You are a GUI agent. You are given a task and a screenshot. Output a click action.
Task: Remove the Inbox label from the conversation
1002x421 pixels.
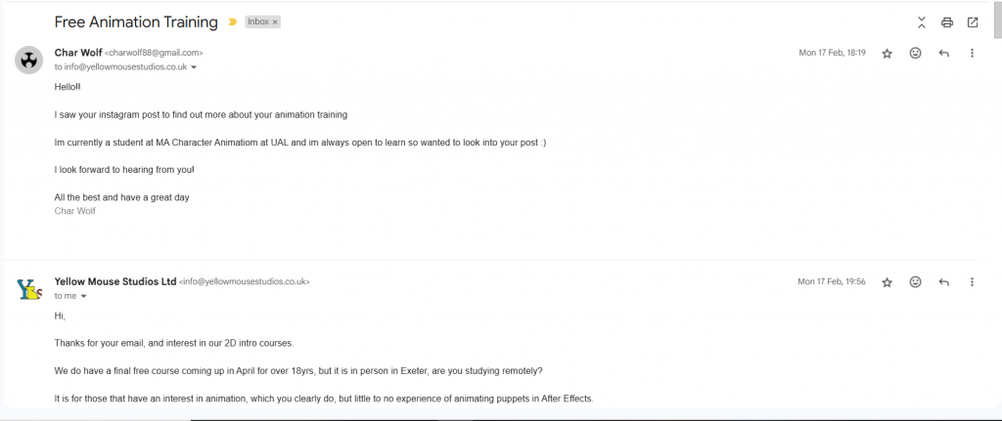(275, 21)
